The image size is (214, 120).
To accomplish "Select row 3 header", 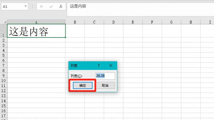I will (3, 45).
